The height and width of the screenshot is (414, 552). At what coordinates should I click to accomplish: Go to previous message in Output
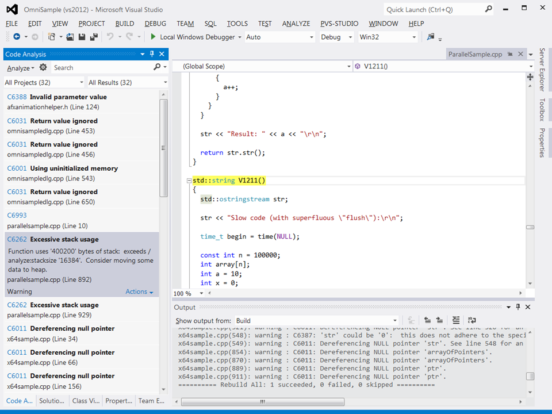pyautogui.click(x=427, y=320)
